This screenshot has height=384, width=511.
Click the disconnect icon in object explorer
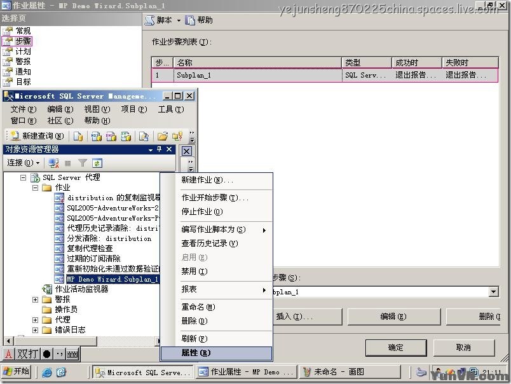click(53, 163)
